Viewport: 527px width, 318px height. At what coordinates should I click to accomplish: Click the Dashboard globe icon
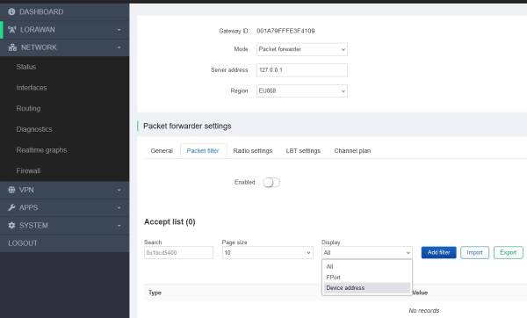point(11,11)
